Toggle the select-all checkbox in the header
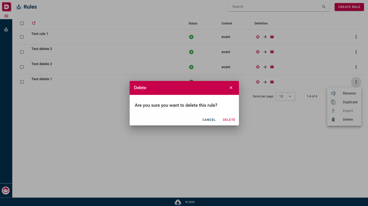Image resolution: width=368 pixels, height=206 pixels. coord(22,23)
